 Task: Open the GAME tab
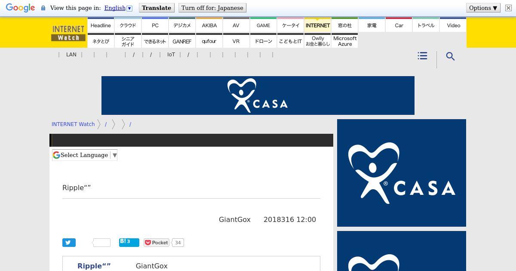(x=263, y=25)
